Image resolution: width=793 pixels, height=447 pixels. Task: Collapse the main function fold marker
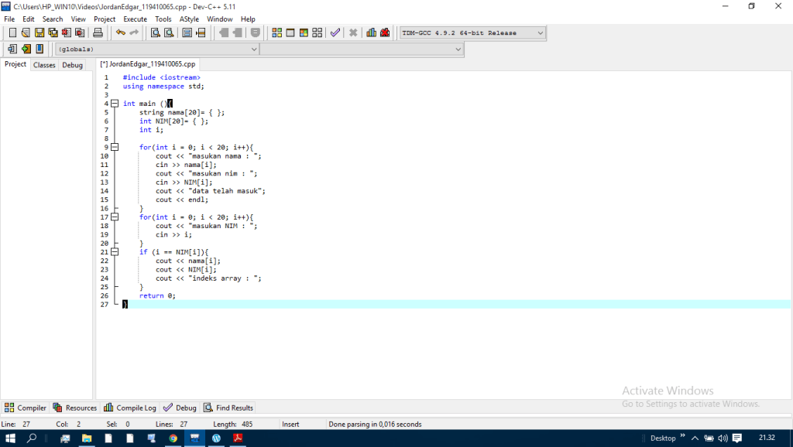coord(115,104)
